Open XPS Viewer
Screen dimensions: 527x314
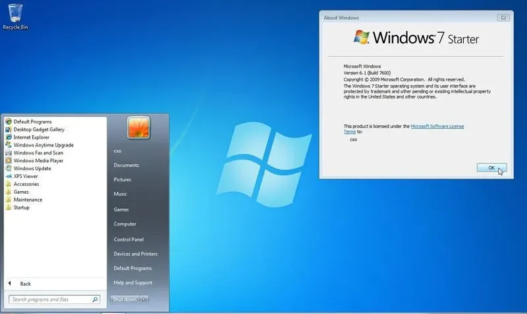pyautogui.click(x=26, y=177)
